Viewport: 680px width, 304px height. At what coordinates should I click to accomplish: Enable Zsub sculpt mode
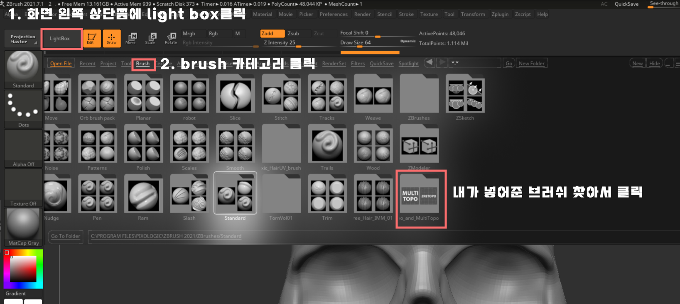coord(298,34)
